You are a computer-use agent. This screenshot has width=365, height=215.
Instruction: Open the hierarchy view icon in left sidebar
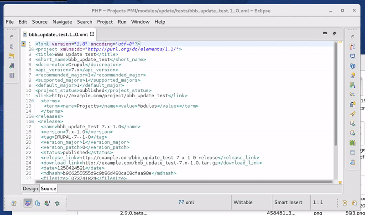tap(11, 46)
